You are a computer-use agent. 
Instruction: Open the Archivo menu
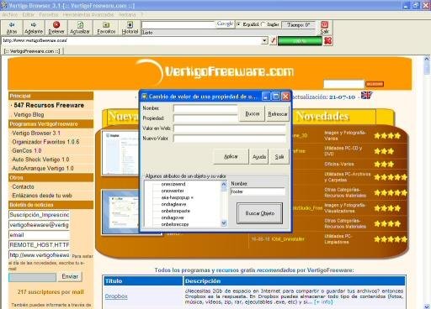tap(10, 14)
